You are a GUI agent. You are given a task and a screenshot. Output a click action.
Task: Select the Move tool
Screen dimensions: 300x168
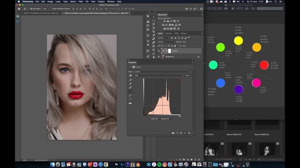[x=154, y=17]
